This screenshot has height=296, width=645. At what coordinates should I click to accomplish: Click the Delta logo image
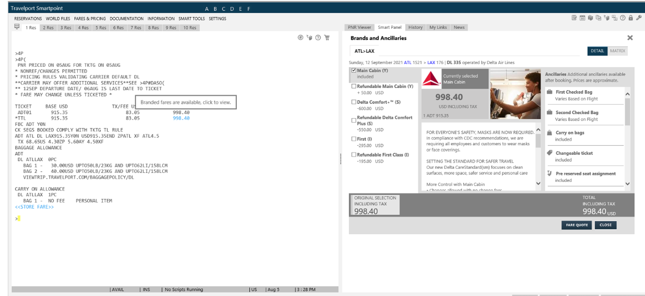(431, 78)
